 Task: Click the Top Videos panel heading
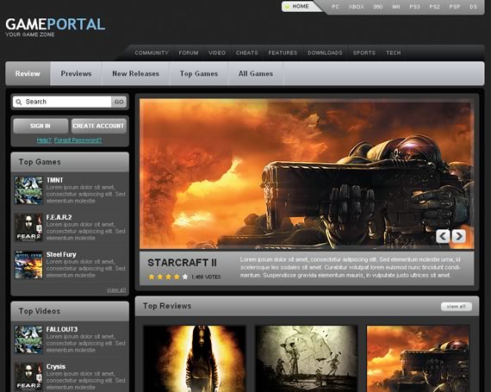[x=40, y=311]
